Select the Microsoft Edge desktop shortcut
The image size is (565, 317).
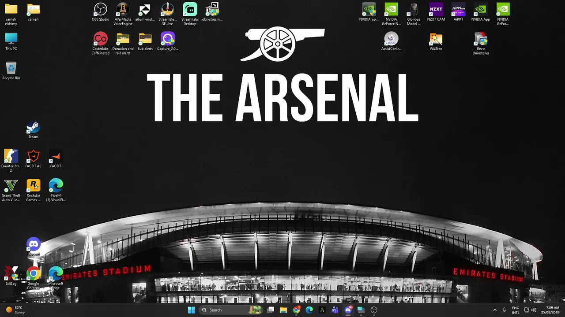[x=56, y=278]
